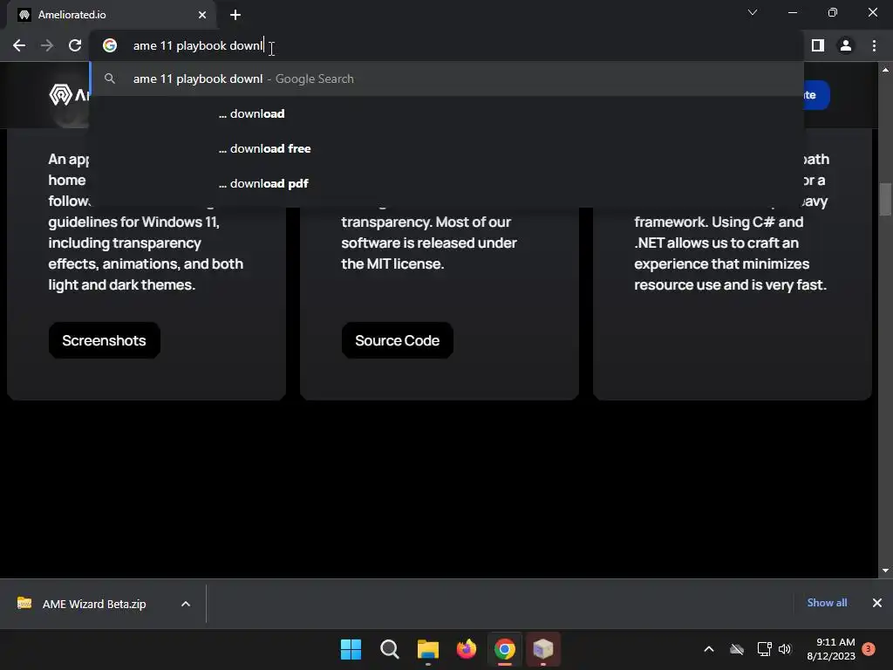This screenshot has width=893, height=670.
Task: Click the Chrome taskbar icon
Action: click(x=505, y=649)
